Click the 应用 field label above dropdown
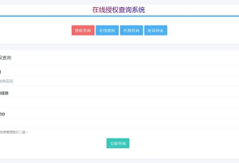The image size is (239, 163). pyautogui.click(x=1, y=72)
